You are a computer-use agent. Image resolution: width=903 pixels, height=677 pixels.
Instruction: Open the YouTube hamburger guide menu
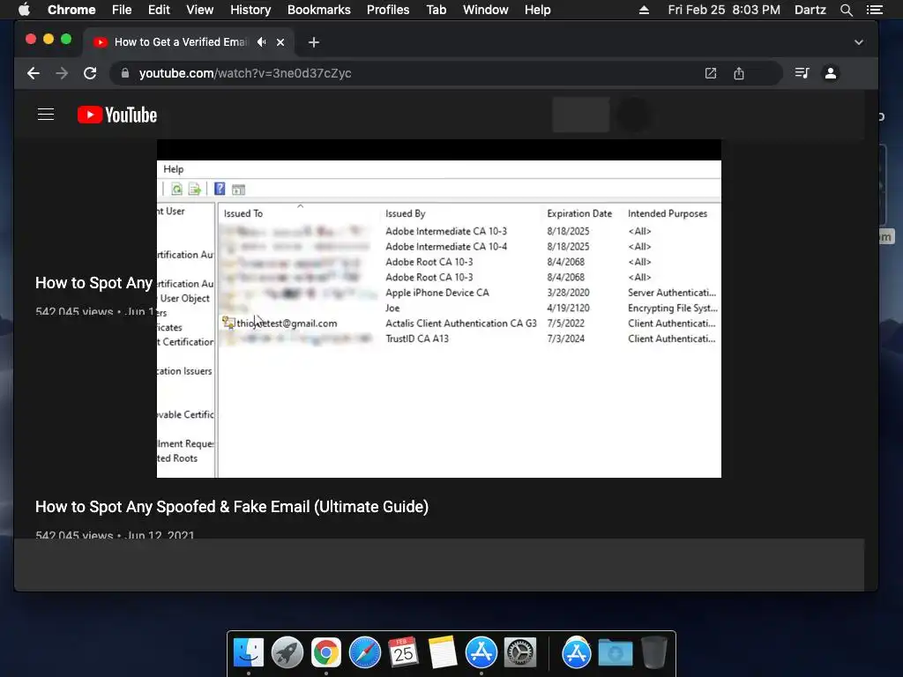tap(46, 115)
